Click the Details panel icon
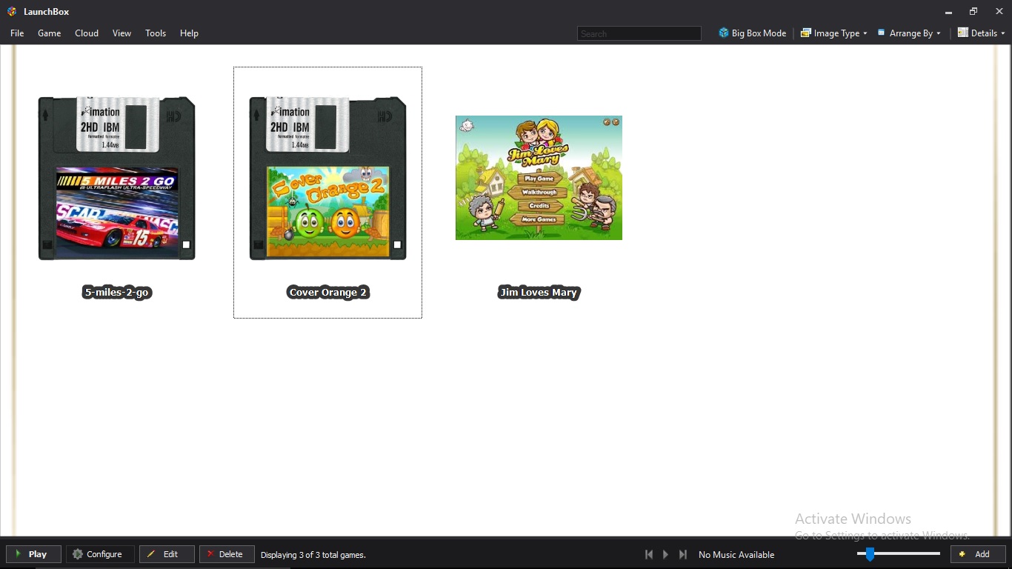 tap(963, 33)
